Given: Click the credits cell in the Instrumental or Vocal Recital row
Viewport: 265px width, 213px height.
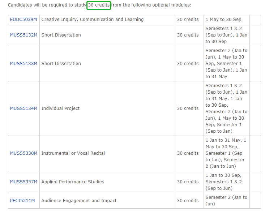Looking at the screenshot, I should (x=188, y=153).
